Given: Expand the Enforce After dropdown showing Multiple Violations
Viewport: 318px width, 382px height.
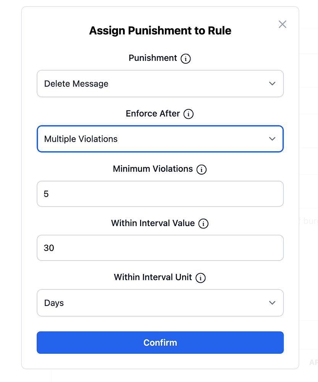Looking at the screenshot, I should [x=153, y=139].
